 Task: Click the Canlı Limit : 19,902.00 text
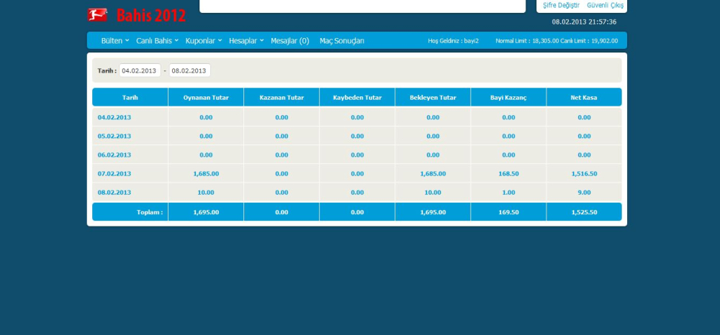point(589,41)
